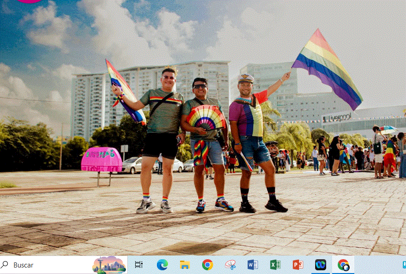Image resolution: width=406 pixels, height=274 pixels.
Task: Launch Microsoft Word from the taskbar
Action: [252, 265]
